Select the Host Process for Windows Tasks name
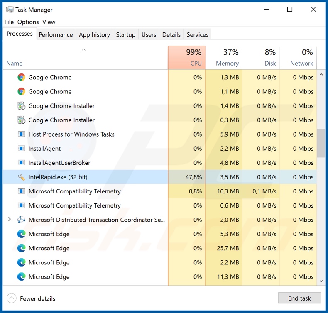Viewport: 328px width, 313px height. tap(71, 134)
